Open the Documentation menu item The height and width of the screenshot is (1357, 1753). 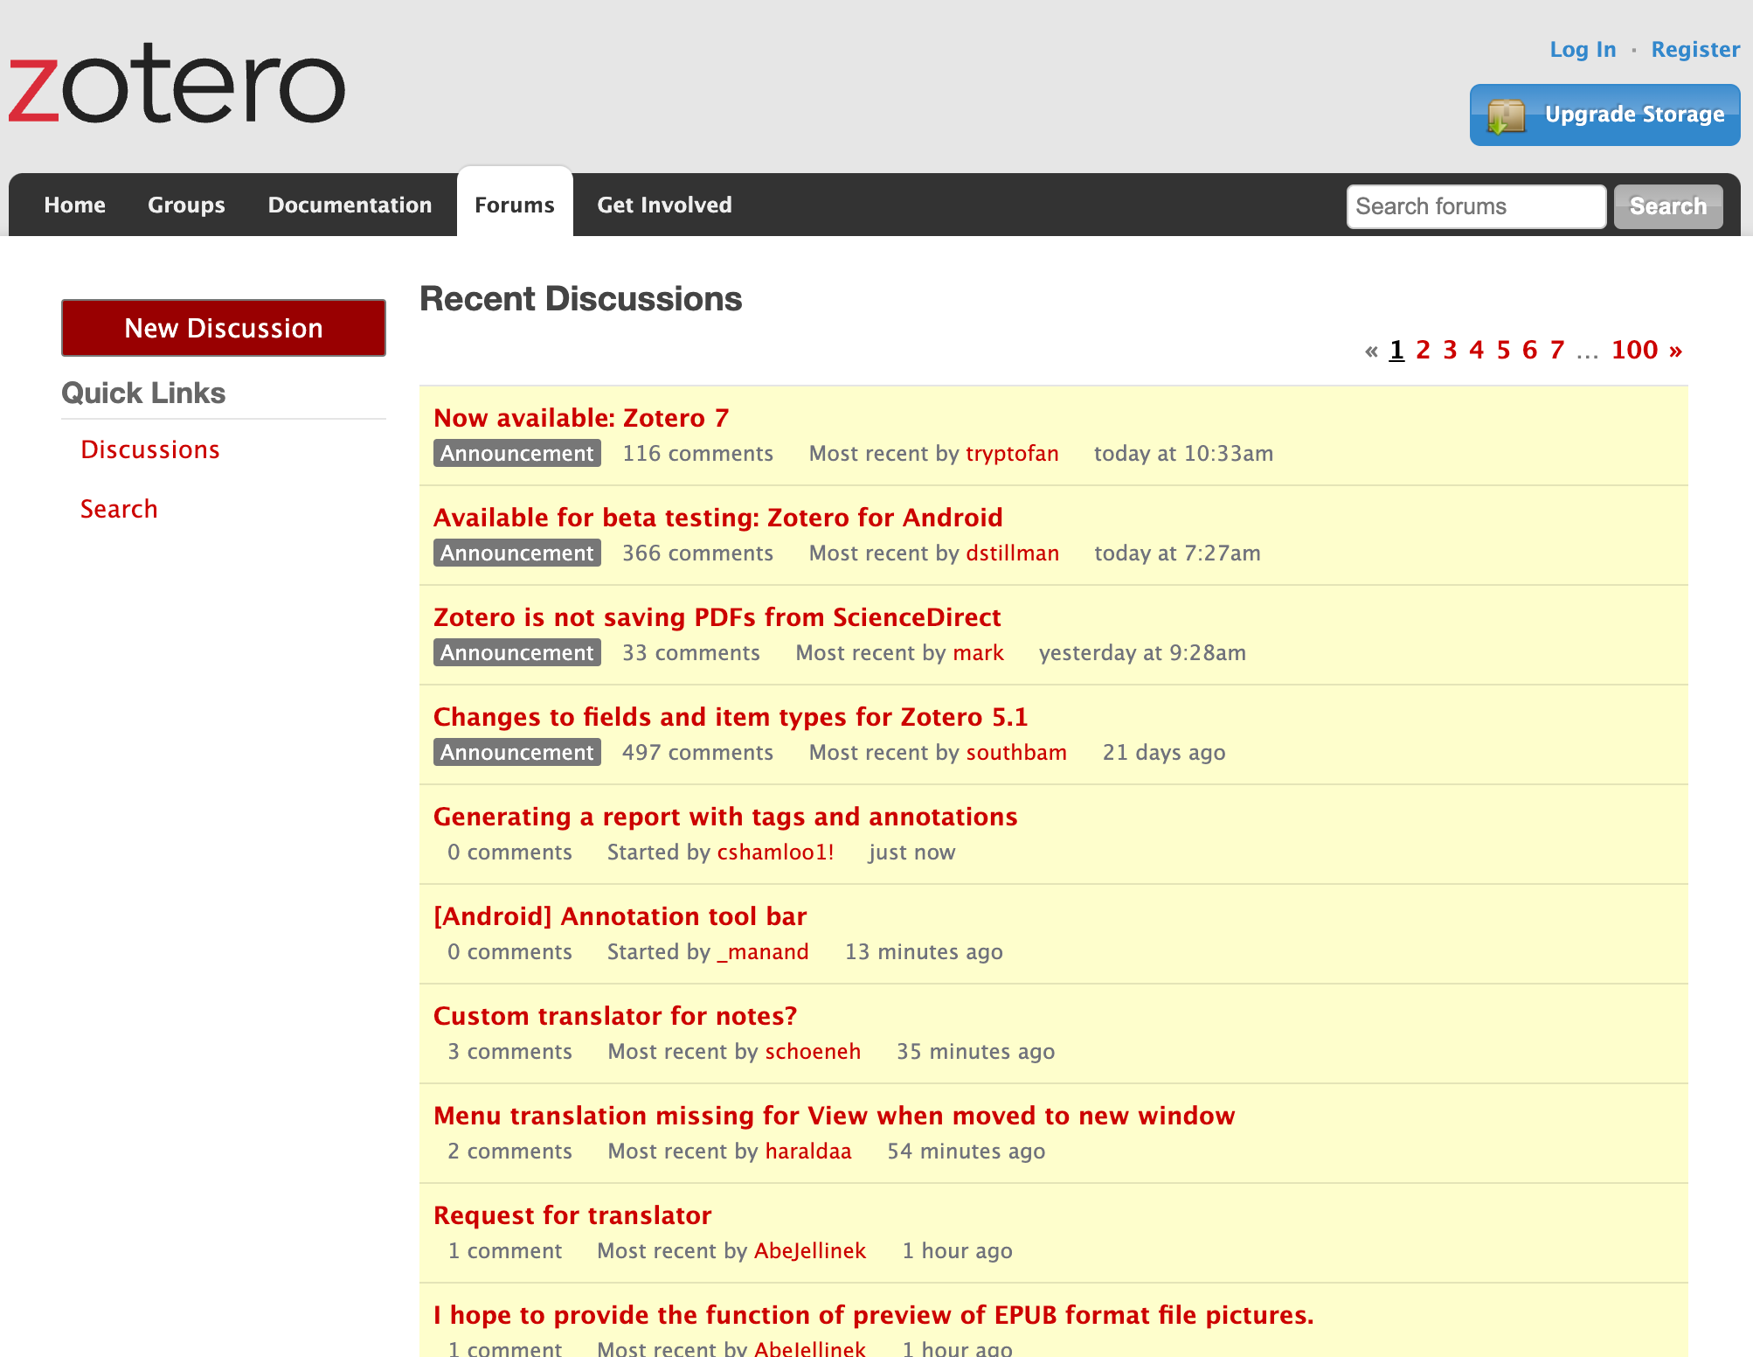click(x=350, y=205)
